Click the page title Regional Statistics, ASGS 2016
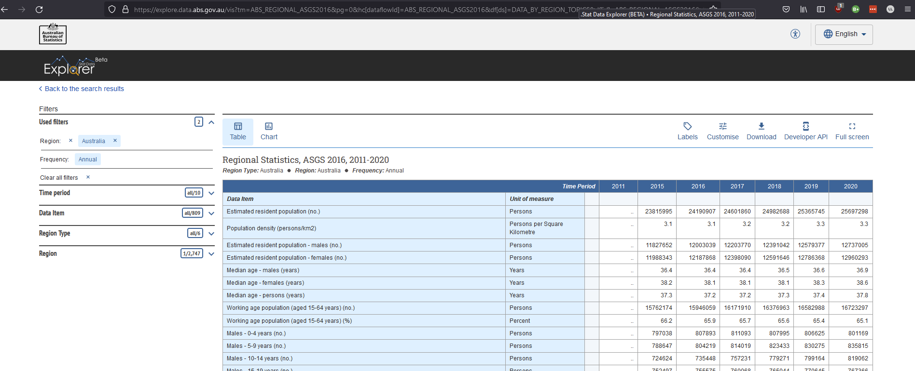915x371 pixels. 305,160
